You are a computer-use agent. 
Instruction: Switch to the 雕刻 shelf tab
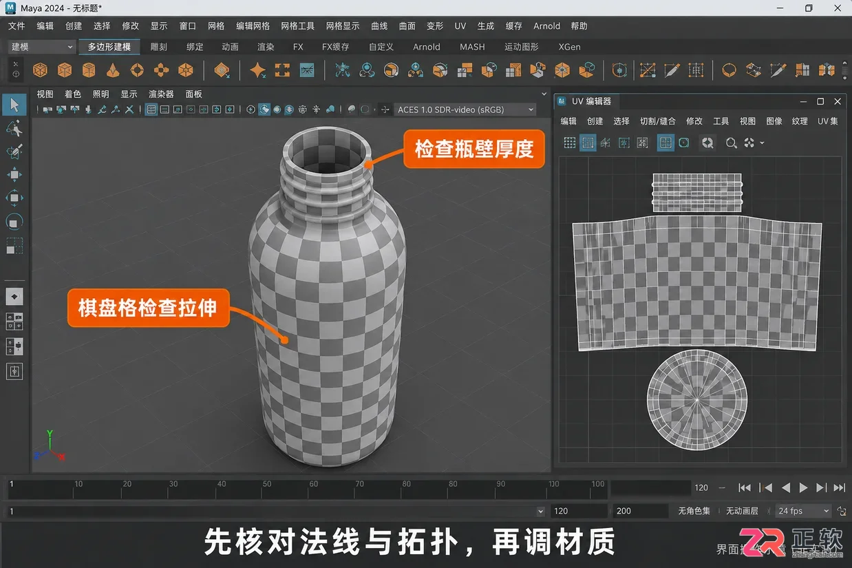(159, 47)
